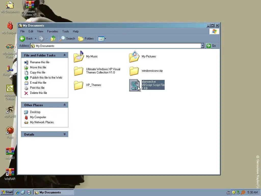Go to Desktop in Other Places
The image size is (261, 196).
point(35,112)
